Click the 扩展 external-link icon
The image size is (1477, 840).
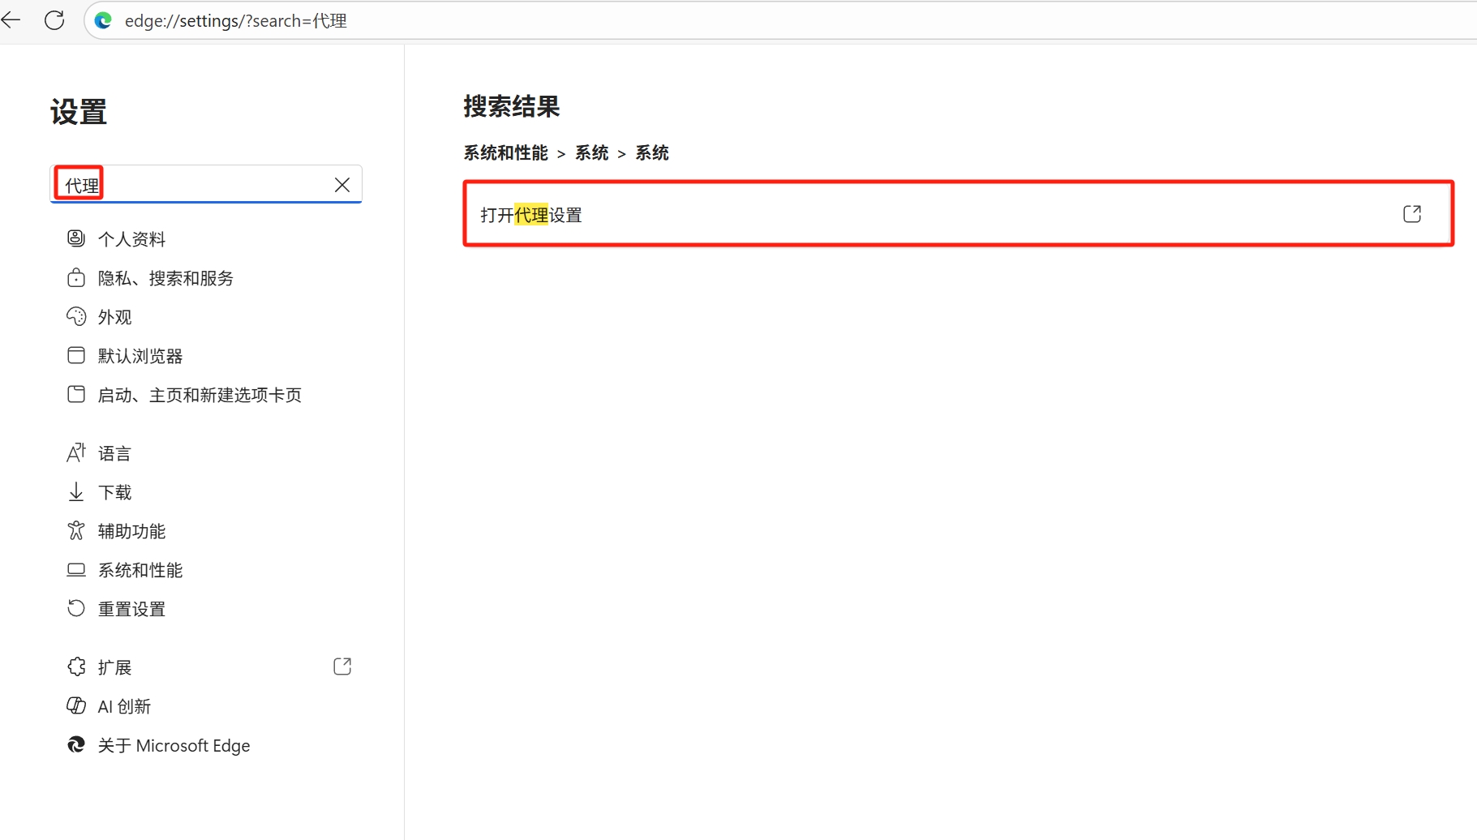pyautogui.click(x=342, y=666)
